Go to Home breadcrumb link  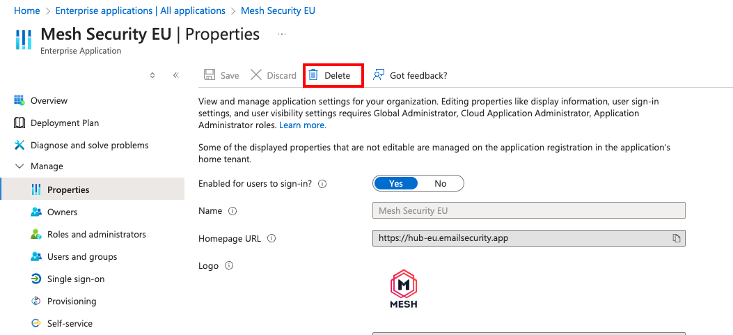27,10
